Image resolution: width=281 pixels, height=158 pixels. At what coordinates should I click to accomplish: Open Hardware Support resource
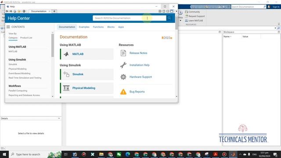140,77
